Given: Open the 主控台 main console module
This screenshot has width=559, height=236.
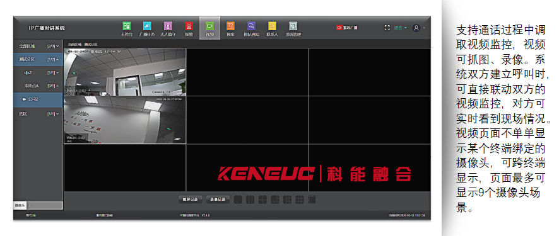Looking at the screenshot, I should pos(127,28).
